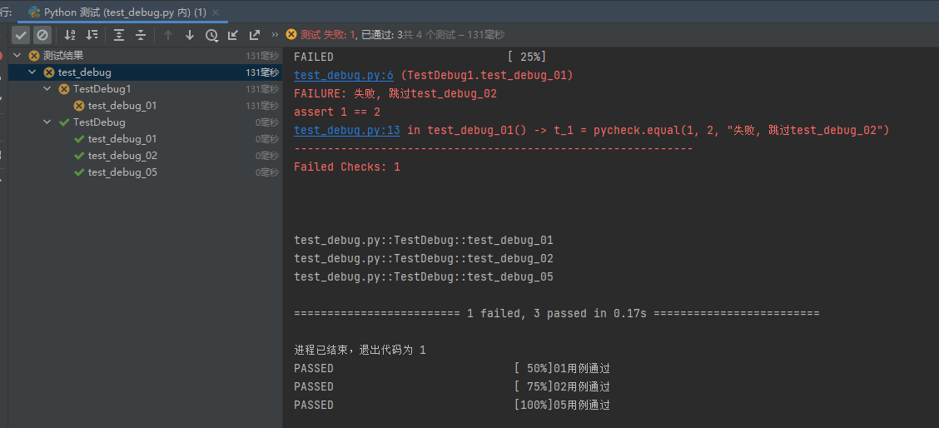Click the import test results icon
Screen dimensions: 939x428
click(233, 35)
